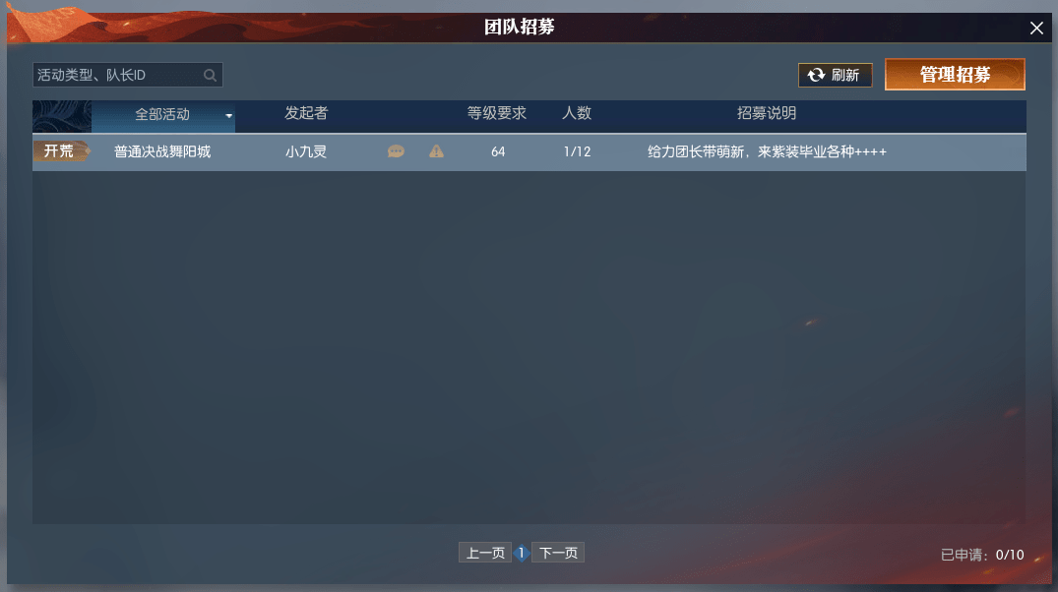Click the 人数 column header

click(577, 113)
